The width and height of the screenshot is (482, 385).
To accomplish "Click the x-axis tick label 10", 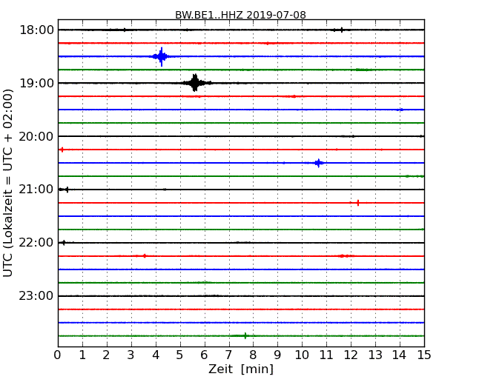I will click(302, 355).
